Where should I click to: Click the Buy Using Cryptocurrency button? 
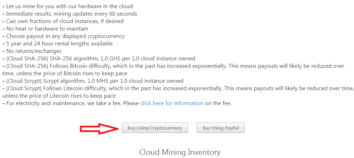click(x=154, y=128)
